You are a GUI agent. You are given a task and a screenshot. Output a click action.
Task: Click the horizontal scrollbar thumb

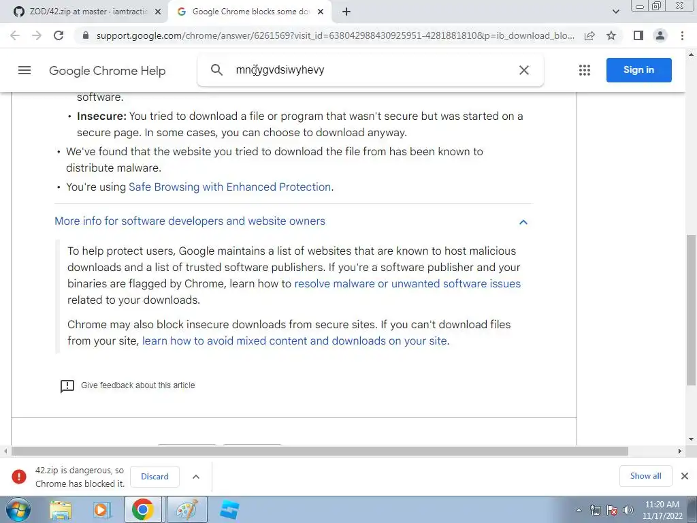tap(320, 451)
